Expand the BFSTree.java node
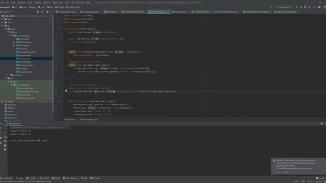326x183 pixels. [x=14, y=45]
